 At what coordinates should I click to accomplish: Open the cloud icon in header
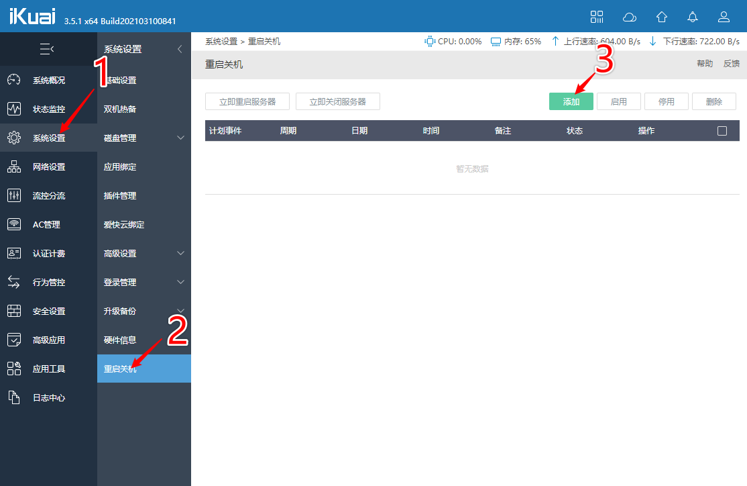tap(630, 17)
